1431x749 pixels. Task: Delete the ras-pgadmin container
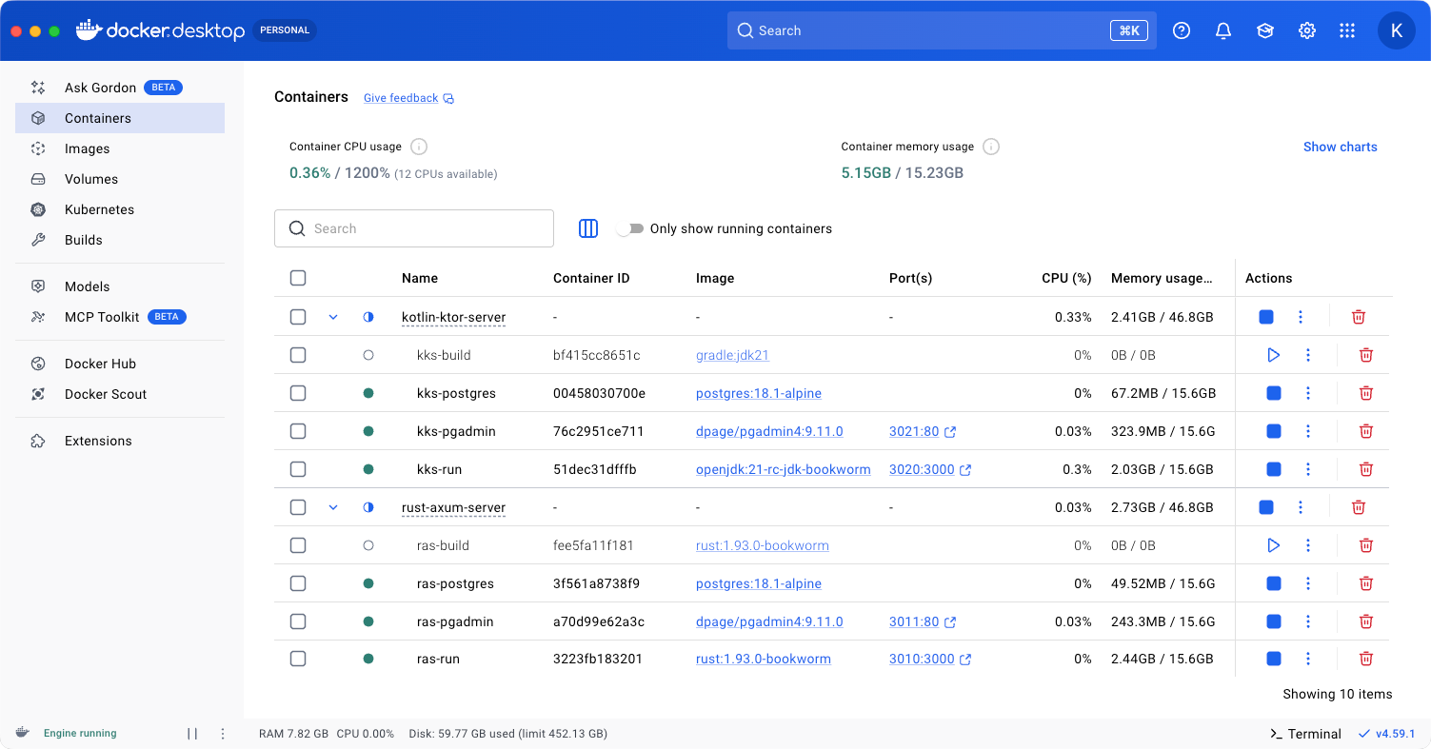point(1366,621)
